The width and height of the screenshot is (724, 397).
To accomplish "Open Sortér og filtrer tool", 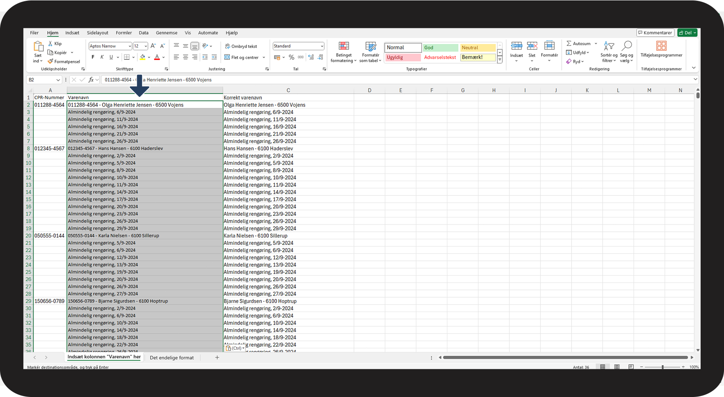I will tap(609, 52).
